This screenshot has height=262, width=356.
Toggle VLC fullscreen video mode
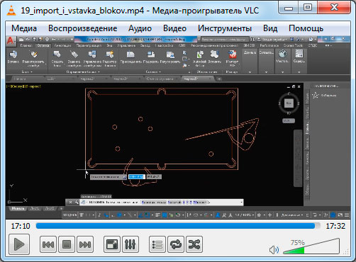coord(112,244)
